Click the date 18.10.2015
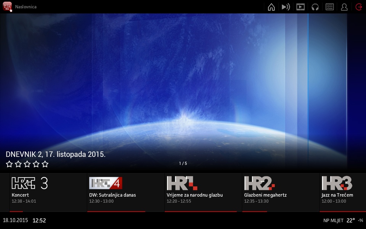 coord(15,220)
